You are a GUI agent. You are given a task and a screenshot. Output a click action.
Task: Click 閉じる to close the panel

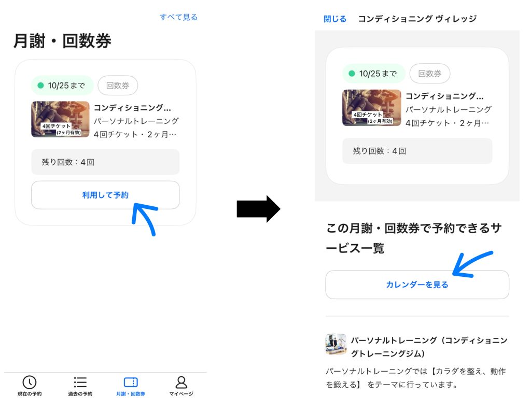[335, 19]
